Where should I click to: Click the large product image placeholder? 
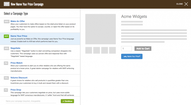pyautogui.click(x=100, y=29)
